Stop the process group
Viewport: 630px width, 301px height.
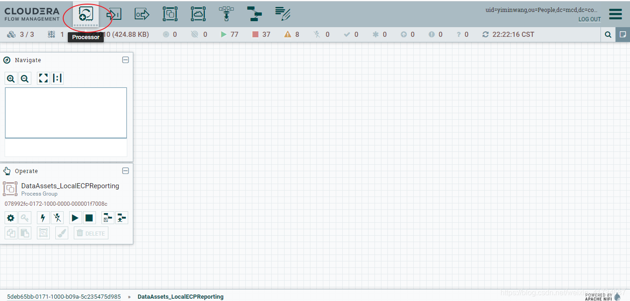[x=89, y=218]
